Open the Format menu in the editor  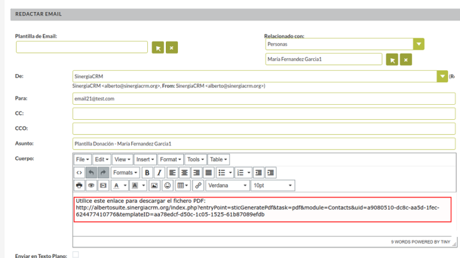click(171, 159)
